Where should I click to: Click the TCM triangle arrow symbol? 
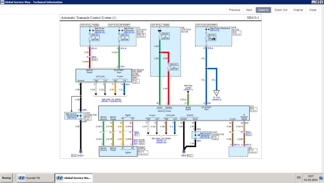[216, 93]
